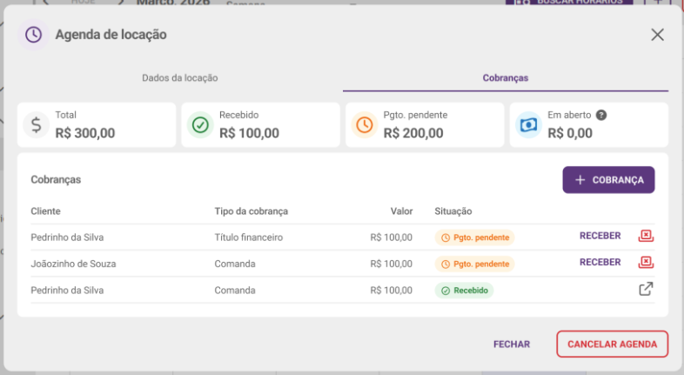Viewport: 684px width, 375px height.
Task: Click the orange clock Pgto. pendente icon
Action: [365, 125]
